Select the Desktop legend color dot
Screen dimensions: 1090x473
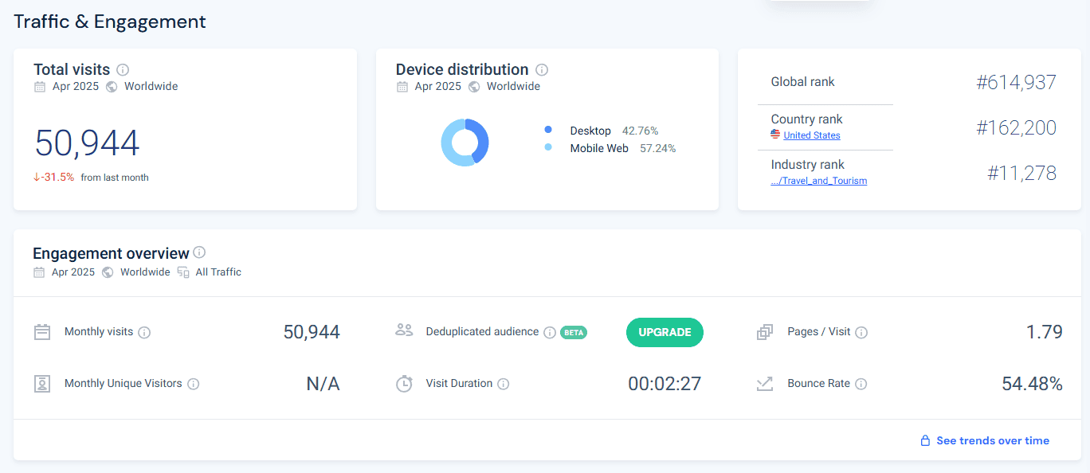(x=548, y=130)
